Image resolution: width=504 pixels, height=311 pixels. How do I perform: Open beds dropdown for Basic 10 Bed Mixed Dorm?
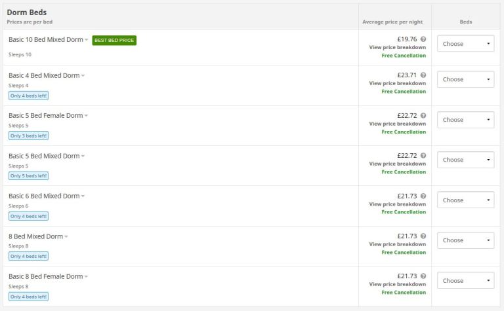[465, 44]
